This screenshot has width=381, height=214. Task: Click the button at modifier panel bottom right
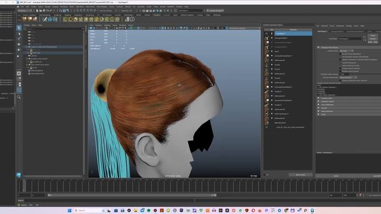point(300,175)
